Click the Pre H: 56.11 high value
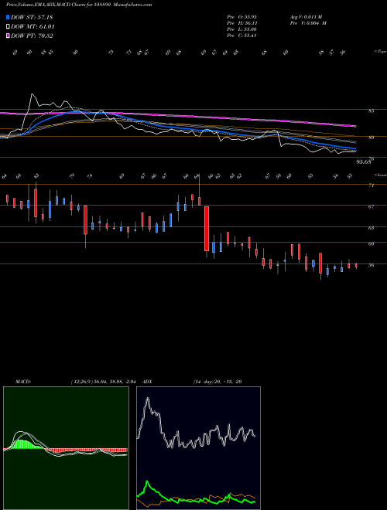The height and width of the screenshot is (510, 387). 242,23
